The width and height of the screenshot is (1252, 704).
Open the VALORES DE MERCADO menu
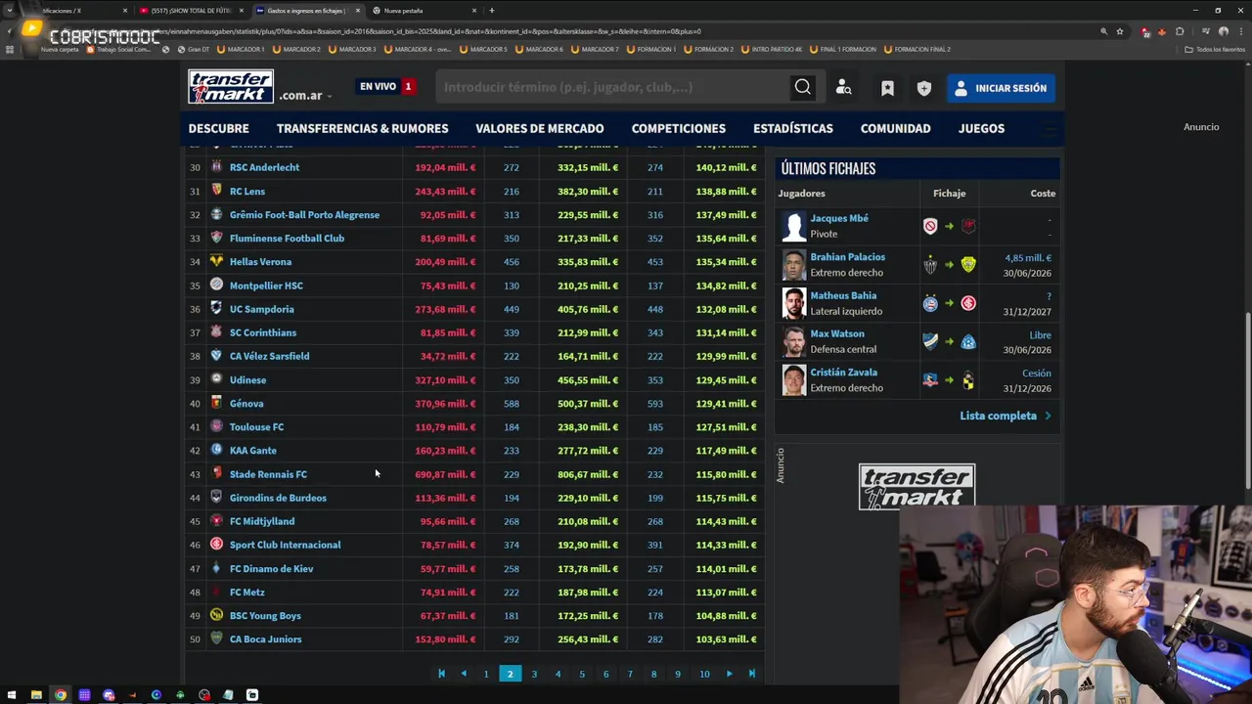tap(540, 128)
